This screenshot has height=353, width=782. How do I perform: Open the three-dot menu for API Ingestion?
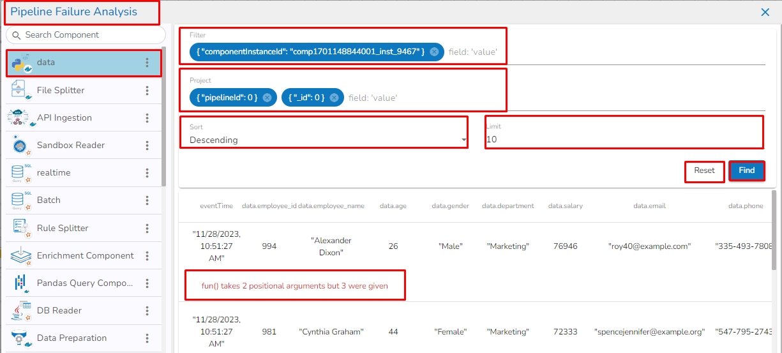pyautogui.click(x=147, y=118)
